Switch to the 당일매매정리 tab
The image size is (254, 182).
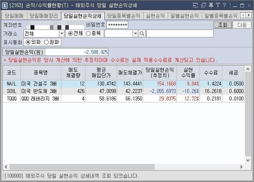44,16
